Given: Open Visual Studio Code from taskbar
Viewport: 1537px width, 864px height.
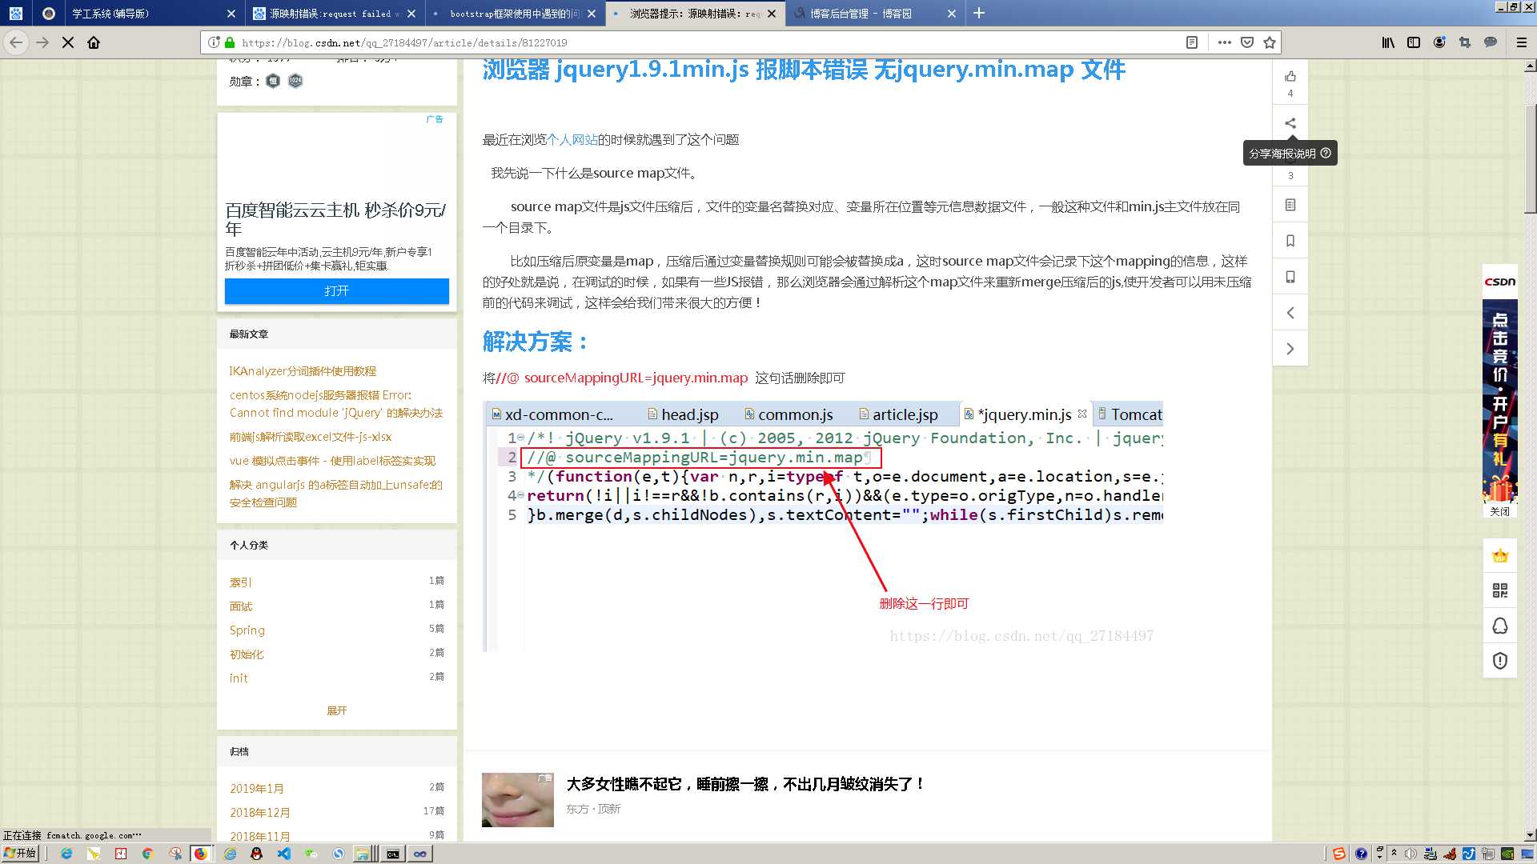Looking at the screenshot, I should point(283,854).
